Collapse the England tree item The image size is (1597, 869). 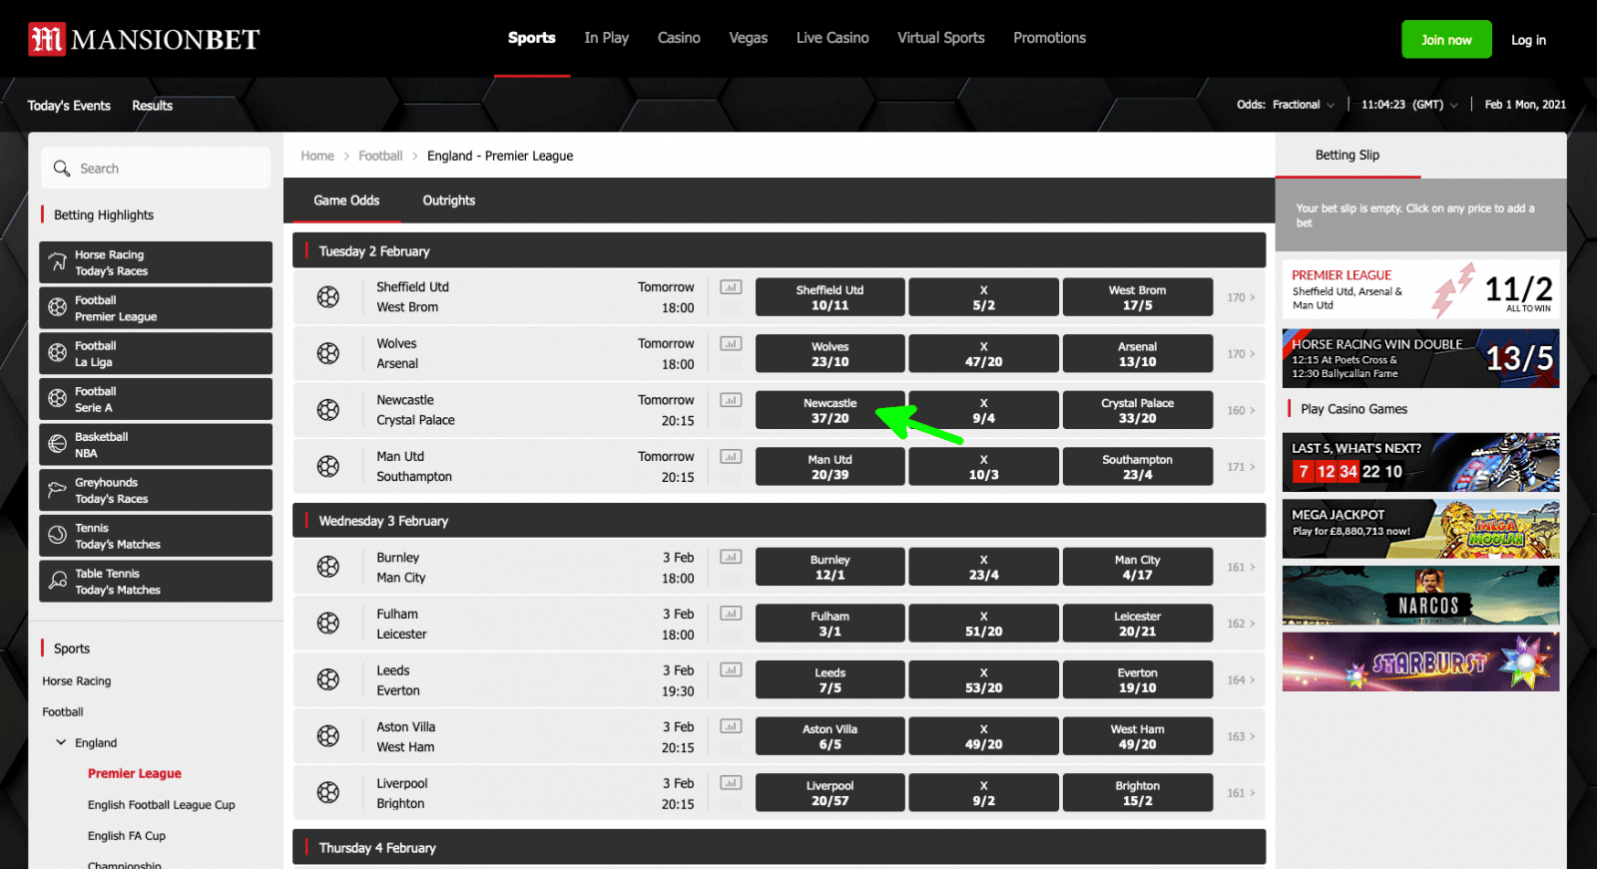point(62,742)
